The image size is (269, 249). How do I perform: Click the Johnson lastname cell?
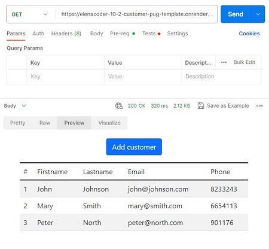(96, 189)
